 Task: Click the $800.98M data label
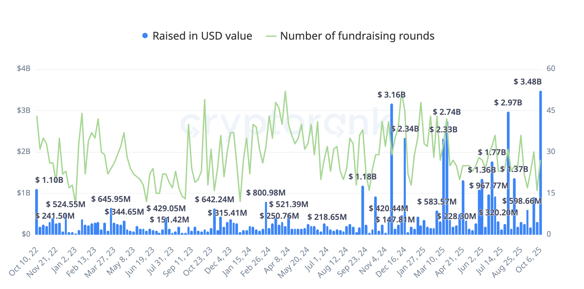[x=266, y=193]
